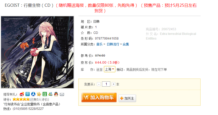Screen dimensions: 218x115
Task: Share via QQ penguin icon
Action: point(56,94)
